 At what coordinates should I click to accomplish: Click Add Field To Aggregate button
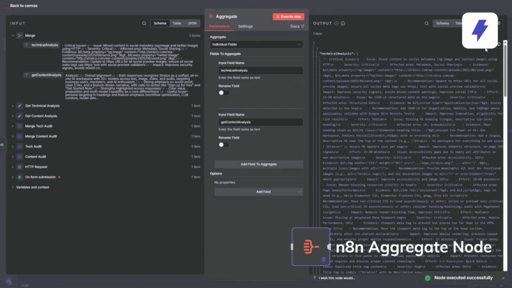pyautogui.click(x=258, y=164)
